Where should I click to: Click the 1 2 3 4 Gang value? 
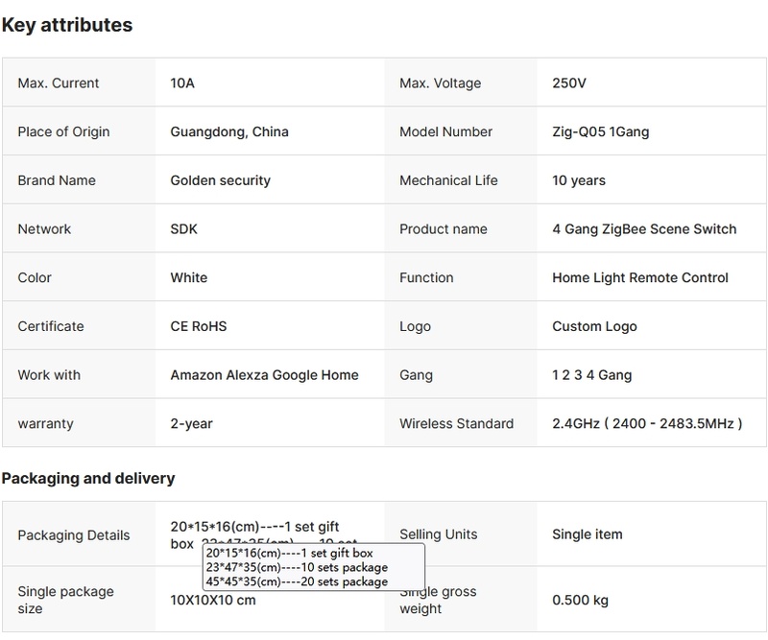point(591,375)
